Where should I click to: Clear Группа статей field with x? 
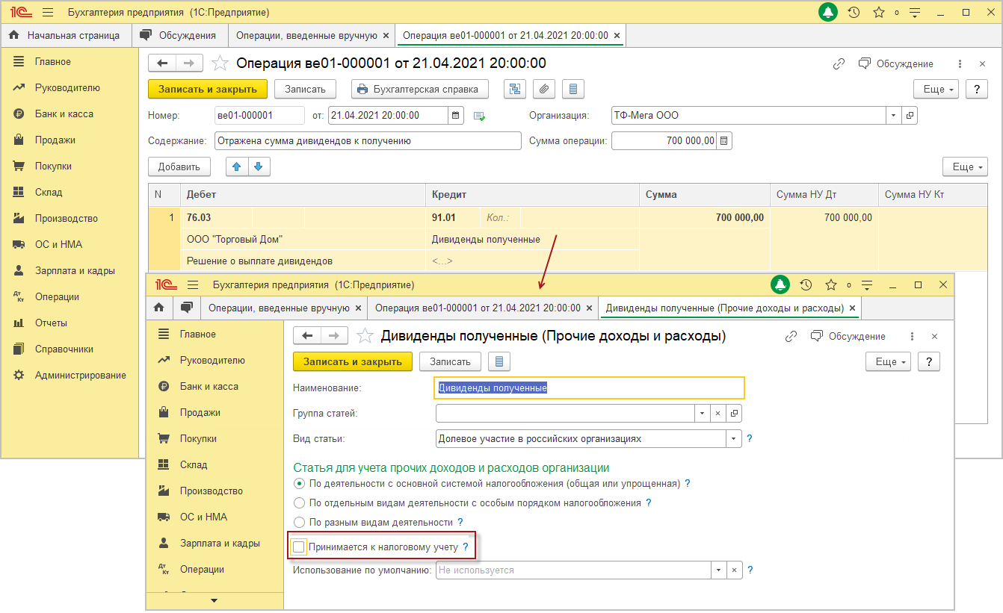[717, 413]
